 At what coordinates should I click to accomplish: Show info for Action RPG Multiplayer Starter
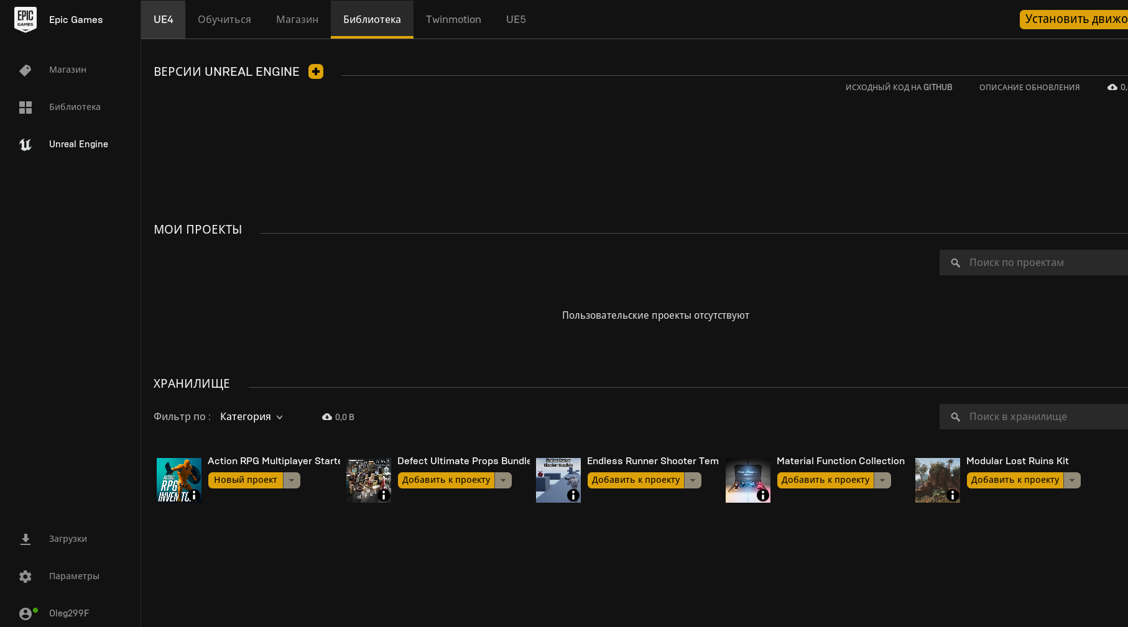pos(194,495)
